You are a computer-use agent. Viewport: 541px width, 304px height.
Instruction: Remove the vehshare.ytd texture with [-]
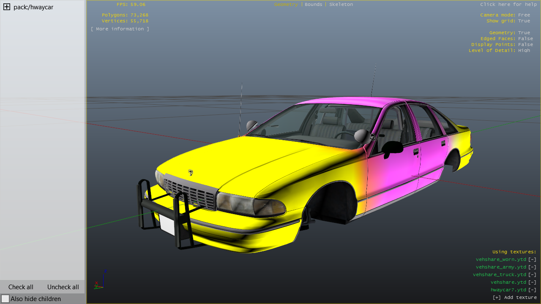[532, 282]
